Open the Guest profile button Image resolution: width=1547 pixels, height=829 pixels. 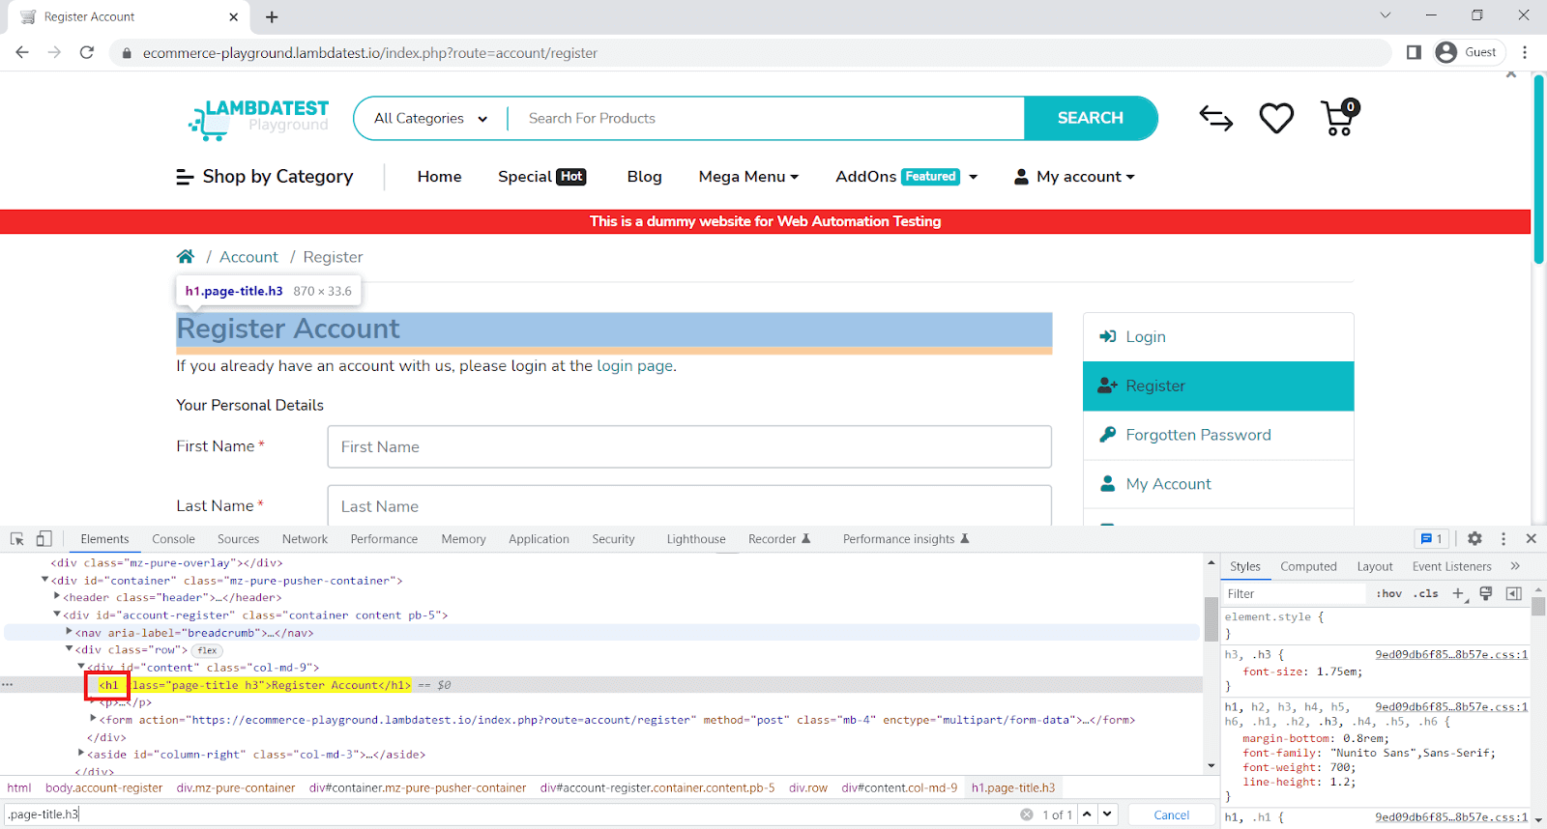[1467, 52]
